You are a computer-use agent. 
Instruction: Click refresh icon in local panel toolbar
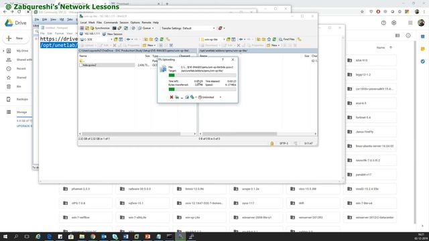162,39
